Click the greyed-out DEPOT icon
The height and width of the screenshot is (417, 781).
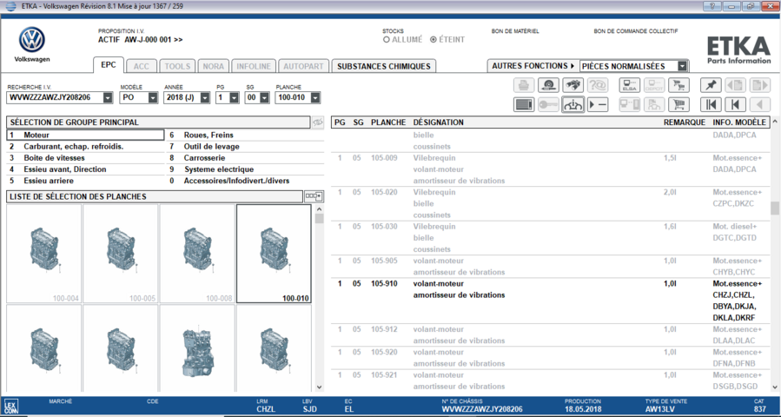tap(654, 85)
